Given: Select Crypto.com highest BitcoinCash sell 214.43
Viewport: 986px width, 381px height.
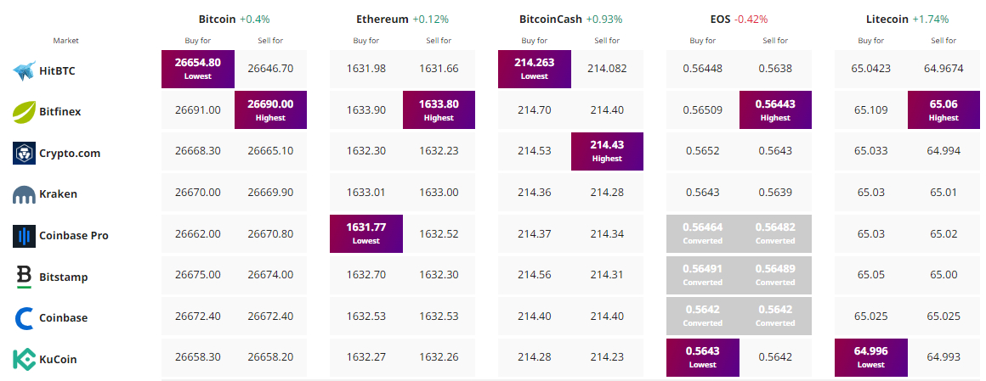Looking at the screenshot, I should pyautogui.click(x=607, y=151).
